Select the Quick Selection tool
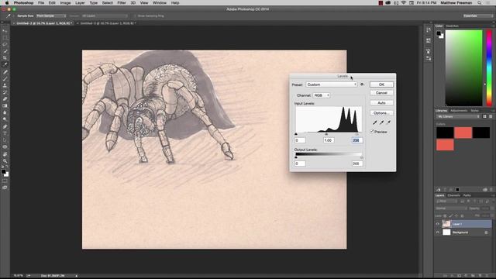Screen dimensions: 496x279 coord(5,51)
